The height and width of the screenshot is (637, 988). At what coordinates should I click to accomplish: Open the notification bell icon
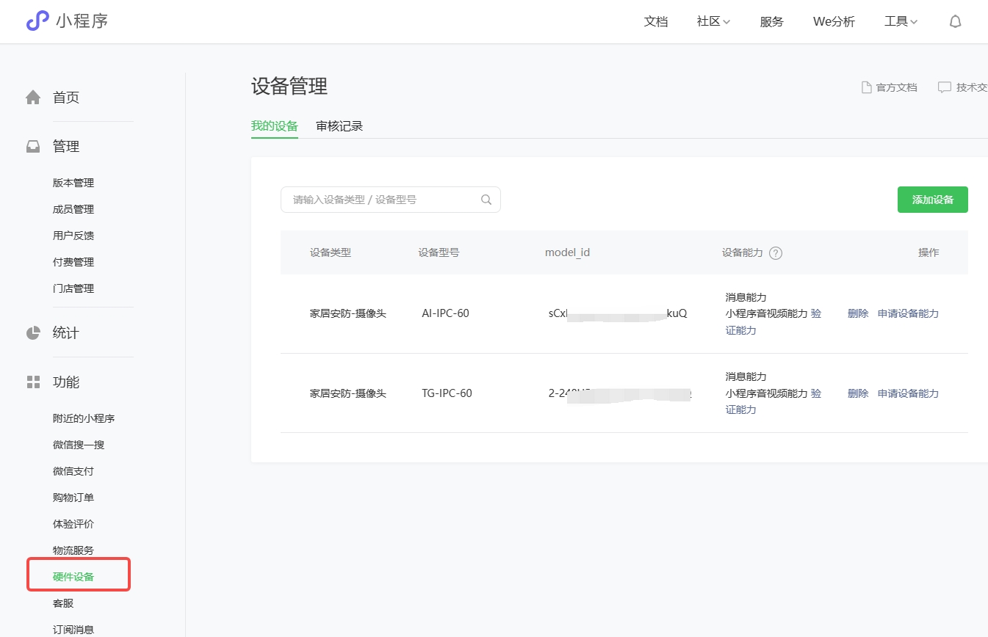click(x=955, y=22)
